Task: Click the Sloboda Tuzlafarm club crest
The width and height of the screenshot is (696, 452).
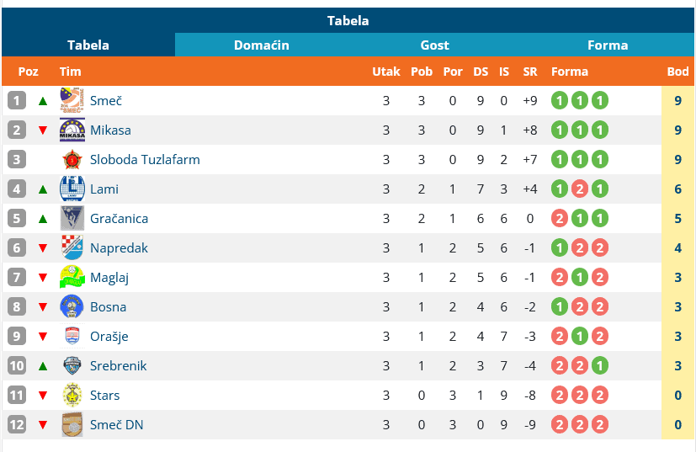Action: coord(72,160)
